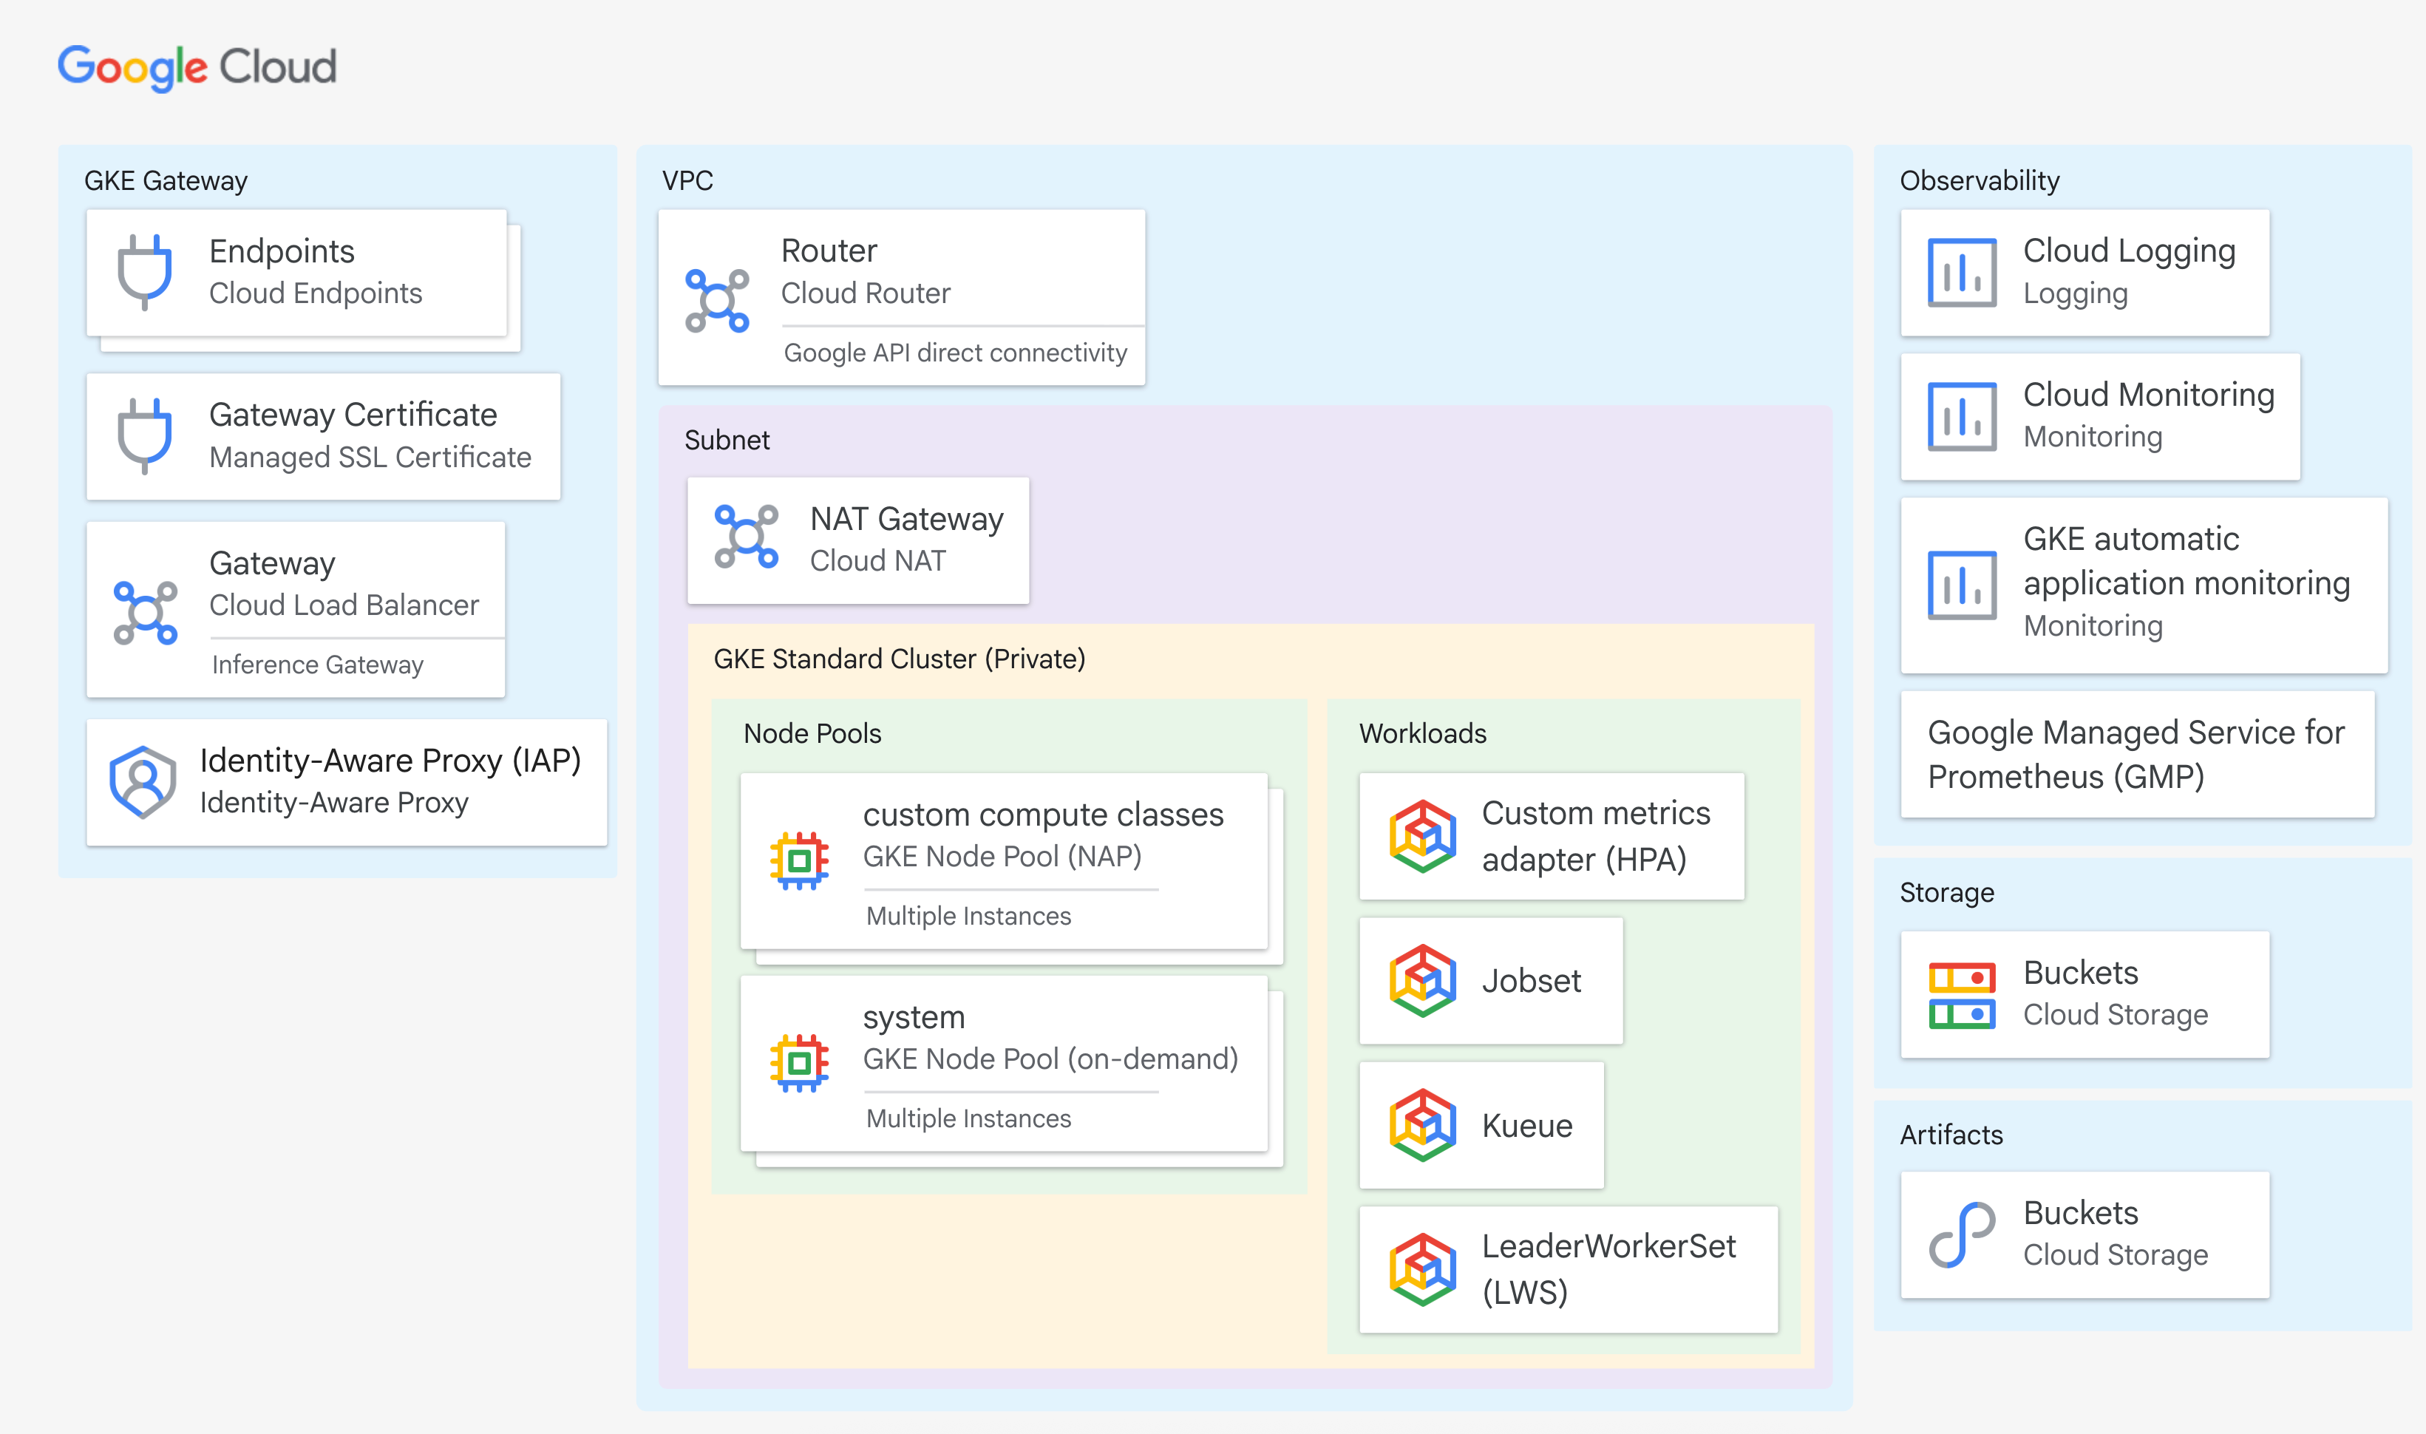
Task: Click the Cloud NAT gateway icon
Action: point(746,537)
